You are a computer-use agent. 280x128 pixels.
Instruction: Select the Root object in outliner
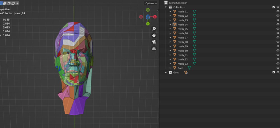(x=180, y=68)
